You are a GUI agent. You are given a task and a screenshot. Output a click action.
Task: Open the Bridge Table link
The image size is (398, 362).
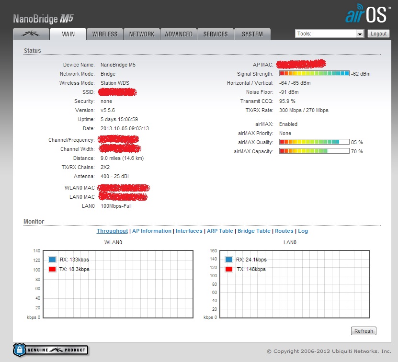point(254,231)
